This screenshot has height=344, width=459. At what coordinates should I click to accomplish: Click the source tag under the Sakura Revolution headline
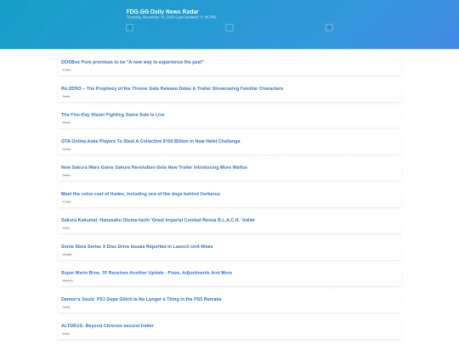point(66,175)
